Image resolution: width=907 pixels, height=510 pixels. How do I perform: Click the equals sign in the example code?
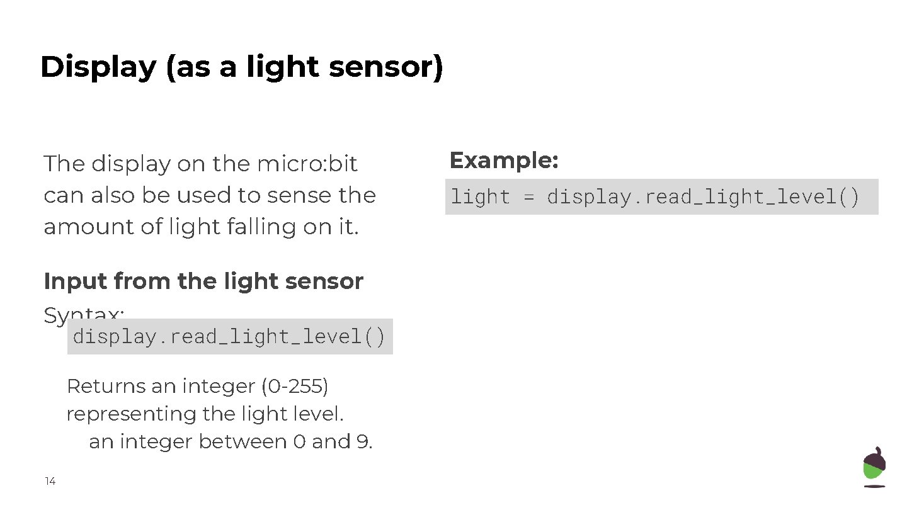pos(528,198)
